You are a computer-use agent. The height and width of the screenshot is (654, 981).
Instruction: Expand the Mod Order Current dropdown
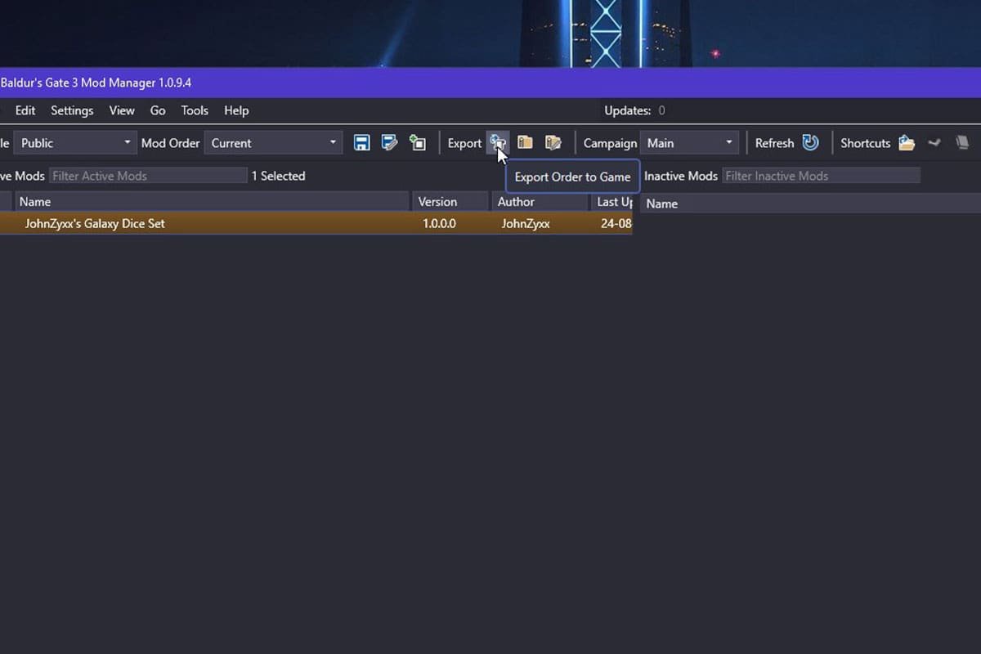pyautogui.click(x=273, y=143)
